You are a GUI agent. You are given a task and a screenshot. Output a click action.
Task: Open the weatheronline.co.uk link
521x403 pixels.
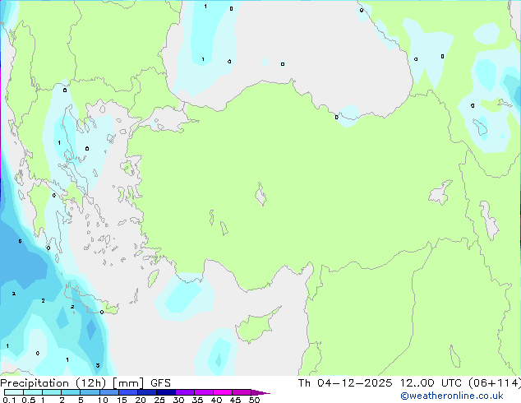451,396
